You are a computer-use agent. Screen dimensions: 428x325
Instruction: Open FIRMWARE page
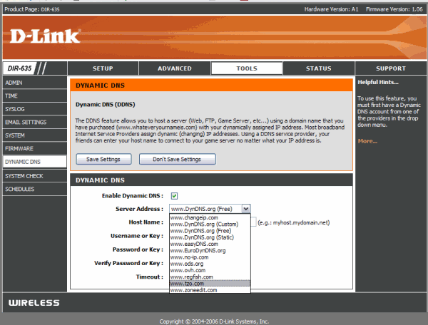click(35, 148)
